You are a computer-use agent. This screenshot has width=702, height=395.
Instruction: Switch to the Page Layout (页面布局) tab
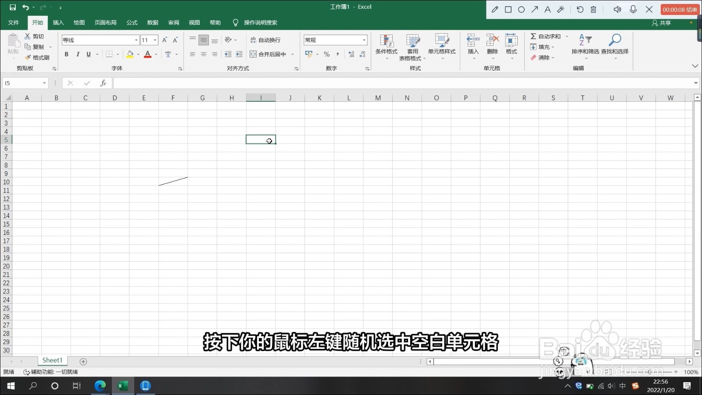(x=106, y=22)
